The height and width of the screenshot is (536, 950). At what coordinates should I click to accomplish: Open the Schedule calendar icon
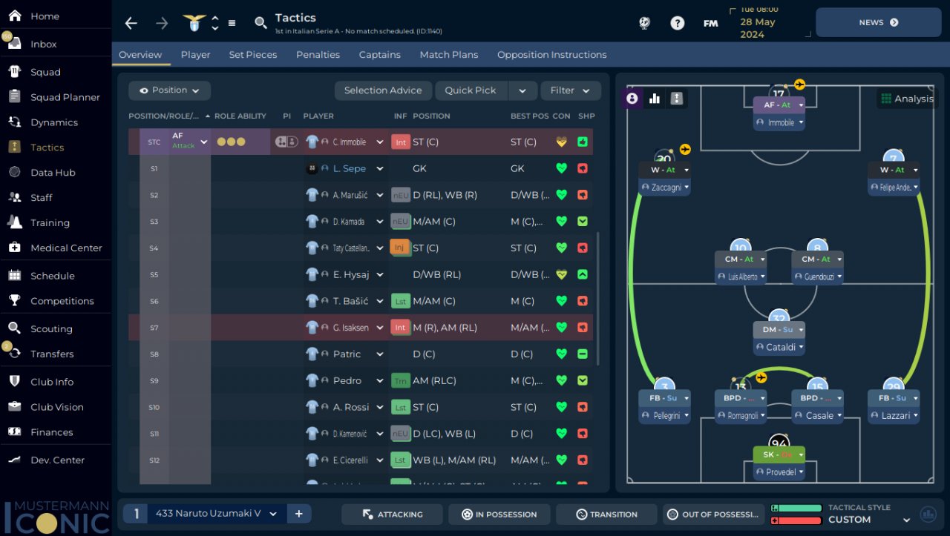(x=15, y=276)
